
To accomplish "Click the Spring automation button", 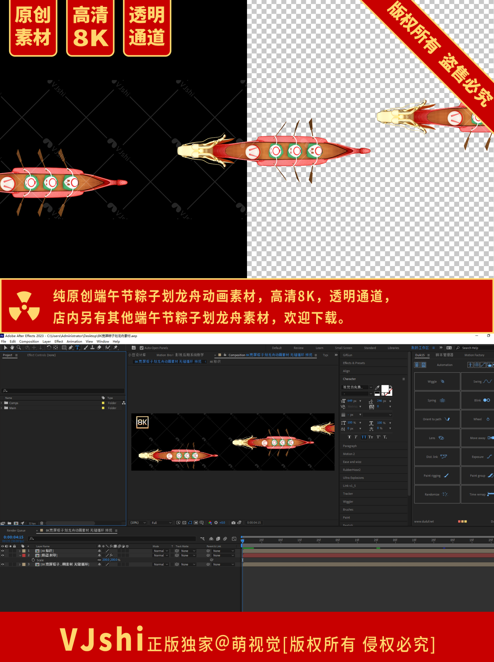I will click(437, 400).
